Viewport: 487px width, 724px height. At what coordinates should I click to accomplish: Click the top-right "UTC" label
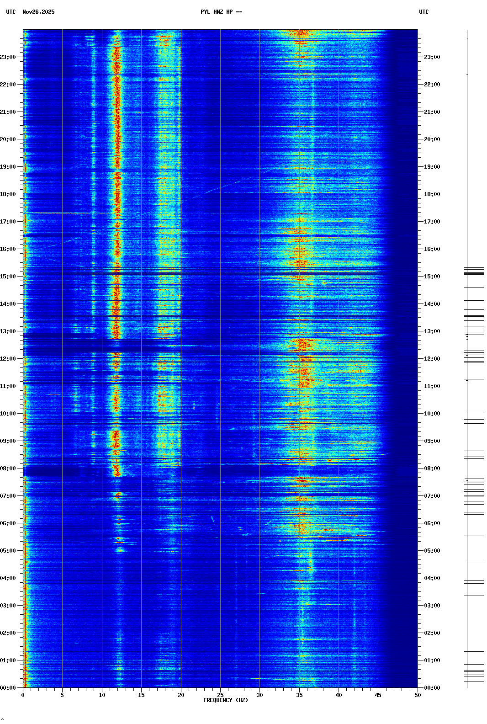[423, 12]
